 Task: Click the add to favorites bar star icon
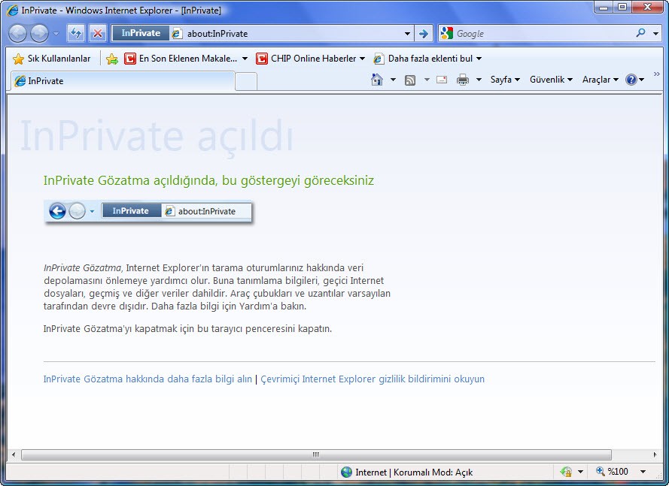112,59
